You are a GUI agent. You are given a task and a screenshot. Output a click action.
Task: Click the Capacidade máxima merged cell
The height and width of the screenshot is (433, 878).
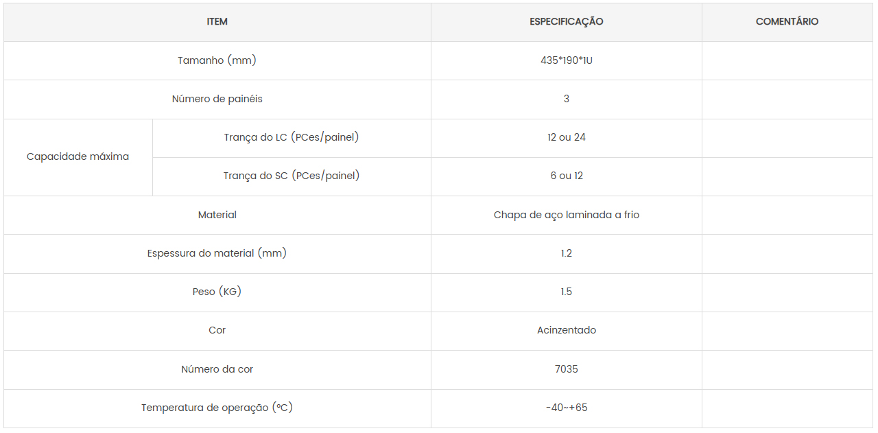78,156
